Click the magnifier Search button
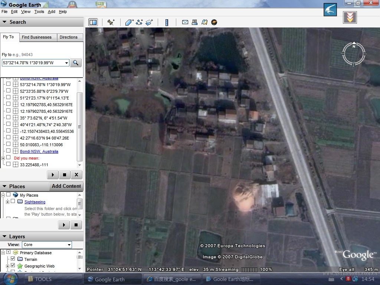The image size is (380, 285). [76, 63]
